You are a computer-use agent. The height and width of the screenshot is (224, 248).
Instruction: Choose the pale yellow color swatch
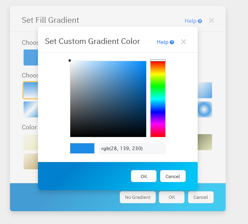(x=30, y=142)
